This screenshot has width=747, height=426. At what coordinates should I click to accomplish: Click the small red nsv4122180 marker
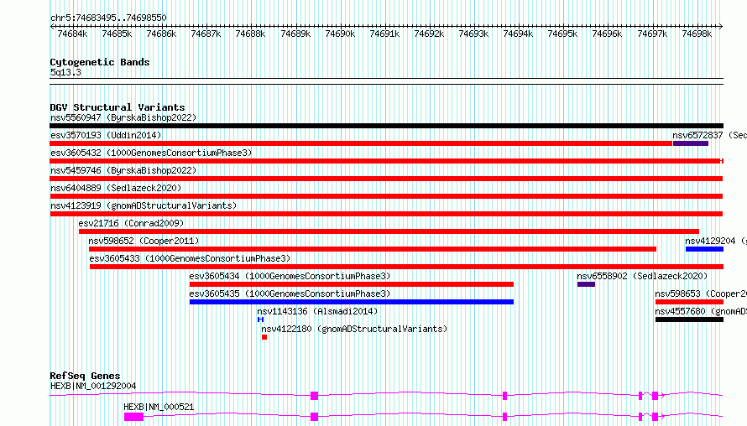click(x=264, y=337)
